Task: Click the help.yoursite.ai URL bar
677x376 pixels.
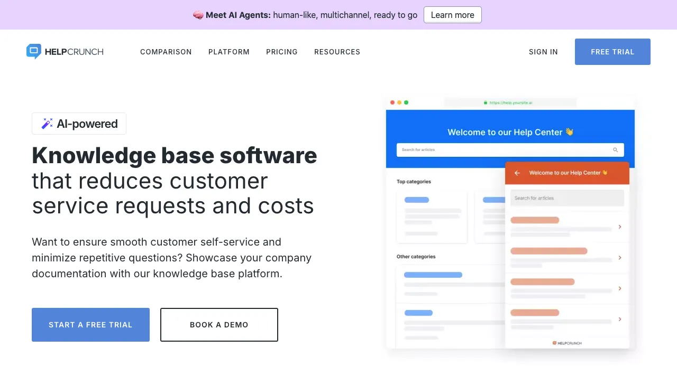Action: coord(510,103)
